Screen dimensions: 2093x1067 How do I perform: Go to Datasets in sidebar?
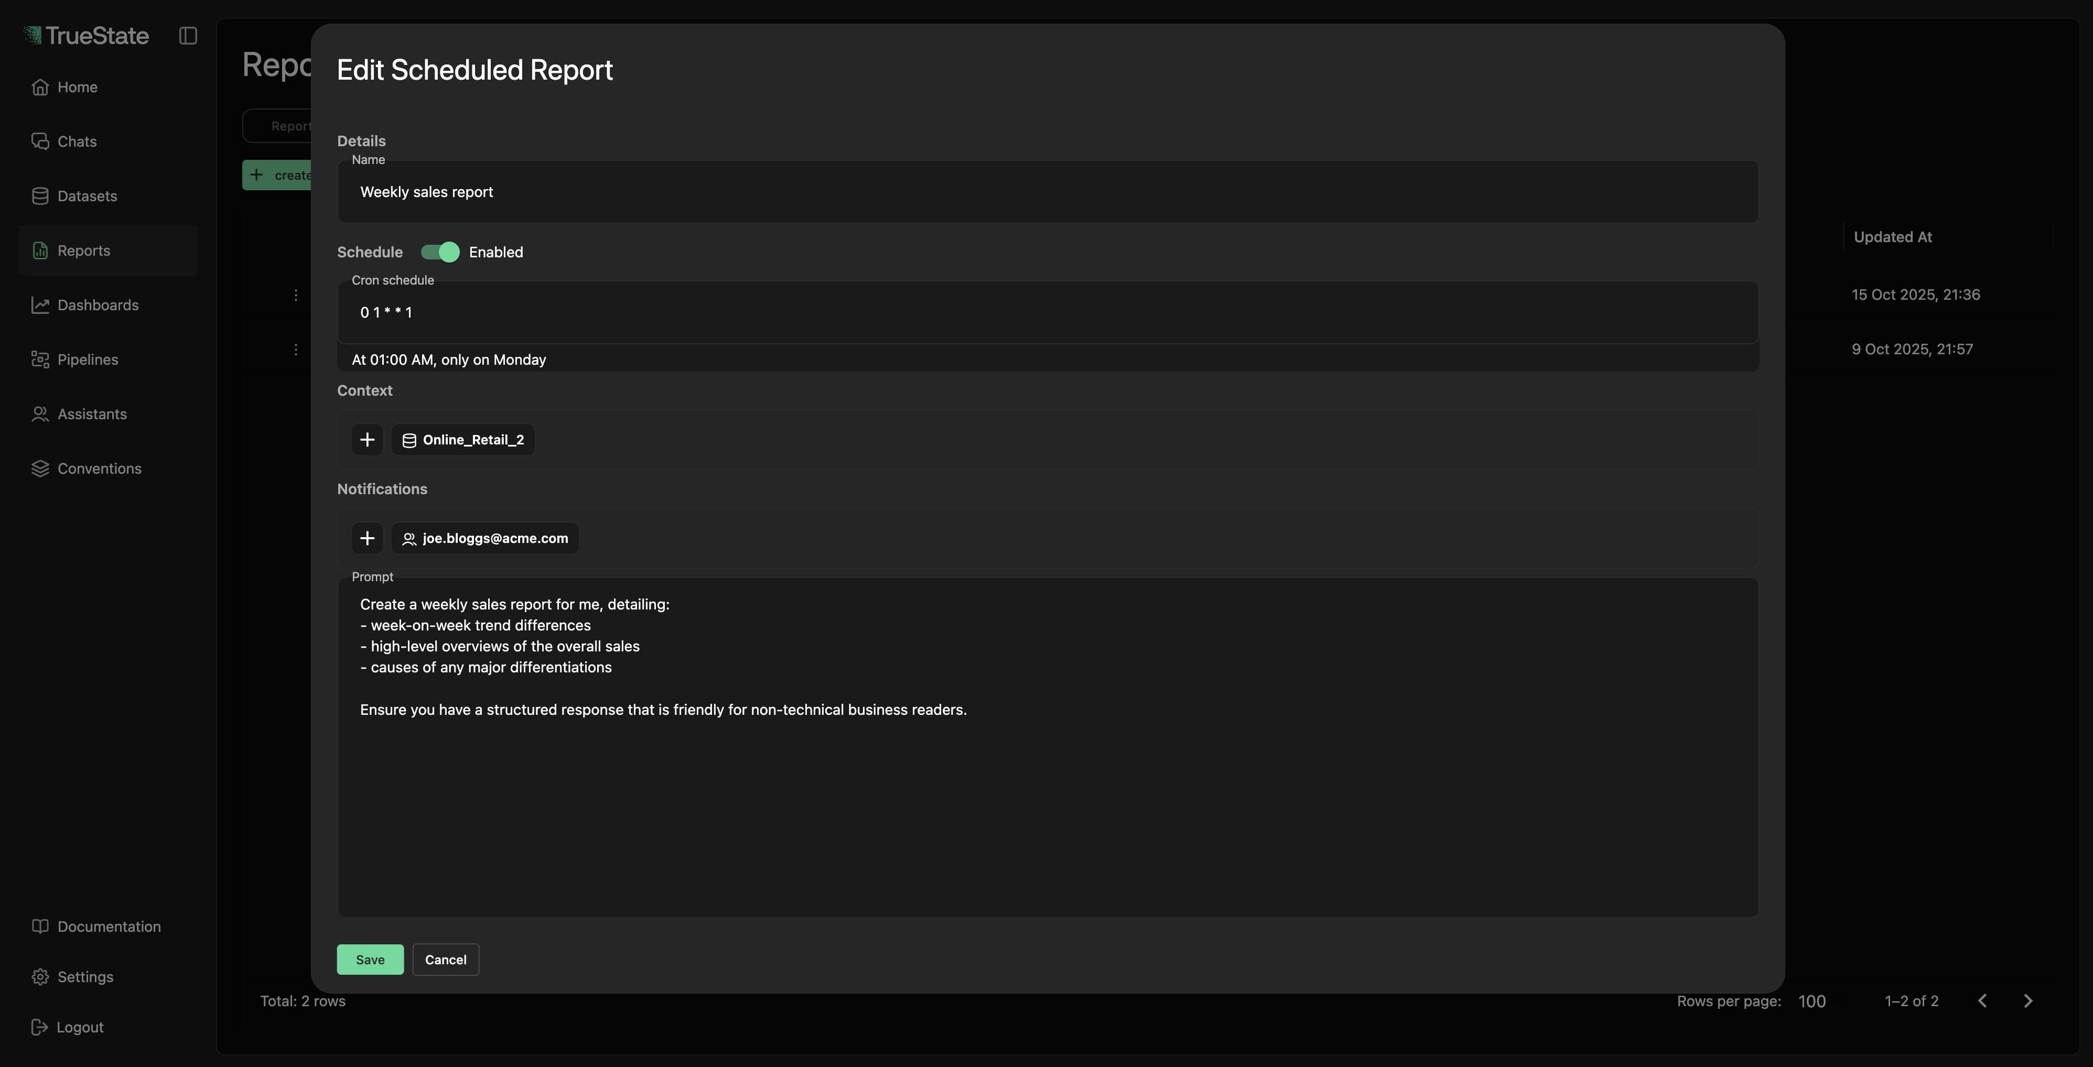(86, 195)
